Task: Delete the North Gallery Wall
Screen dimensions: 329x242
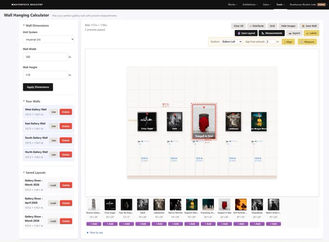Action: click(x=66, y=155)
